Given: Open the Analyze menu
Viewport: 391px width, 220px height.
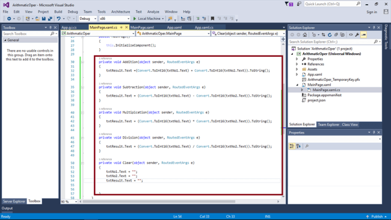Looking at the screenshot, I should (153, 11).
